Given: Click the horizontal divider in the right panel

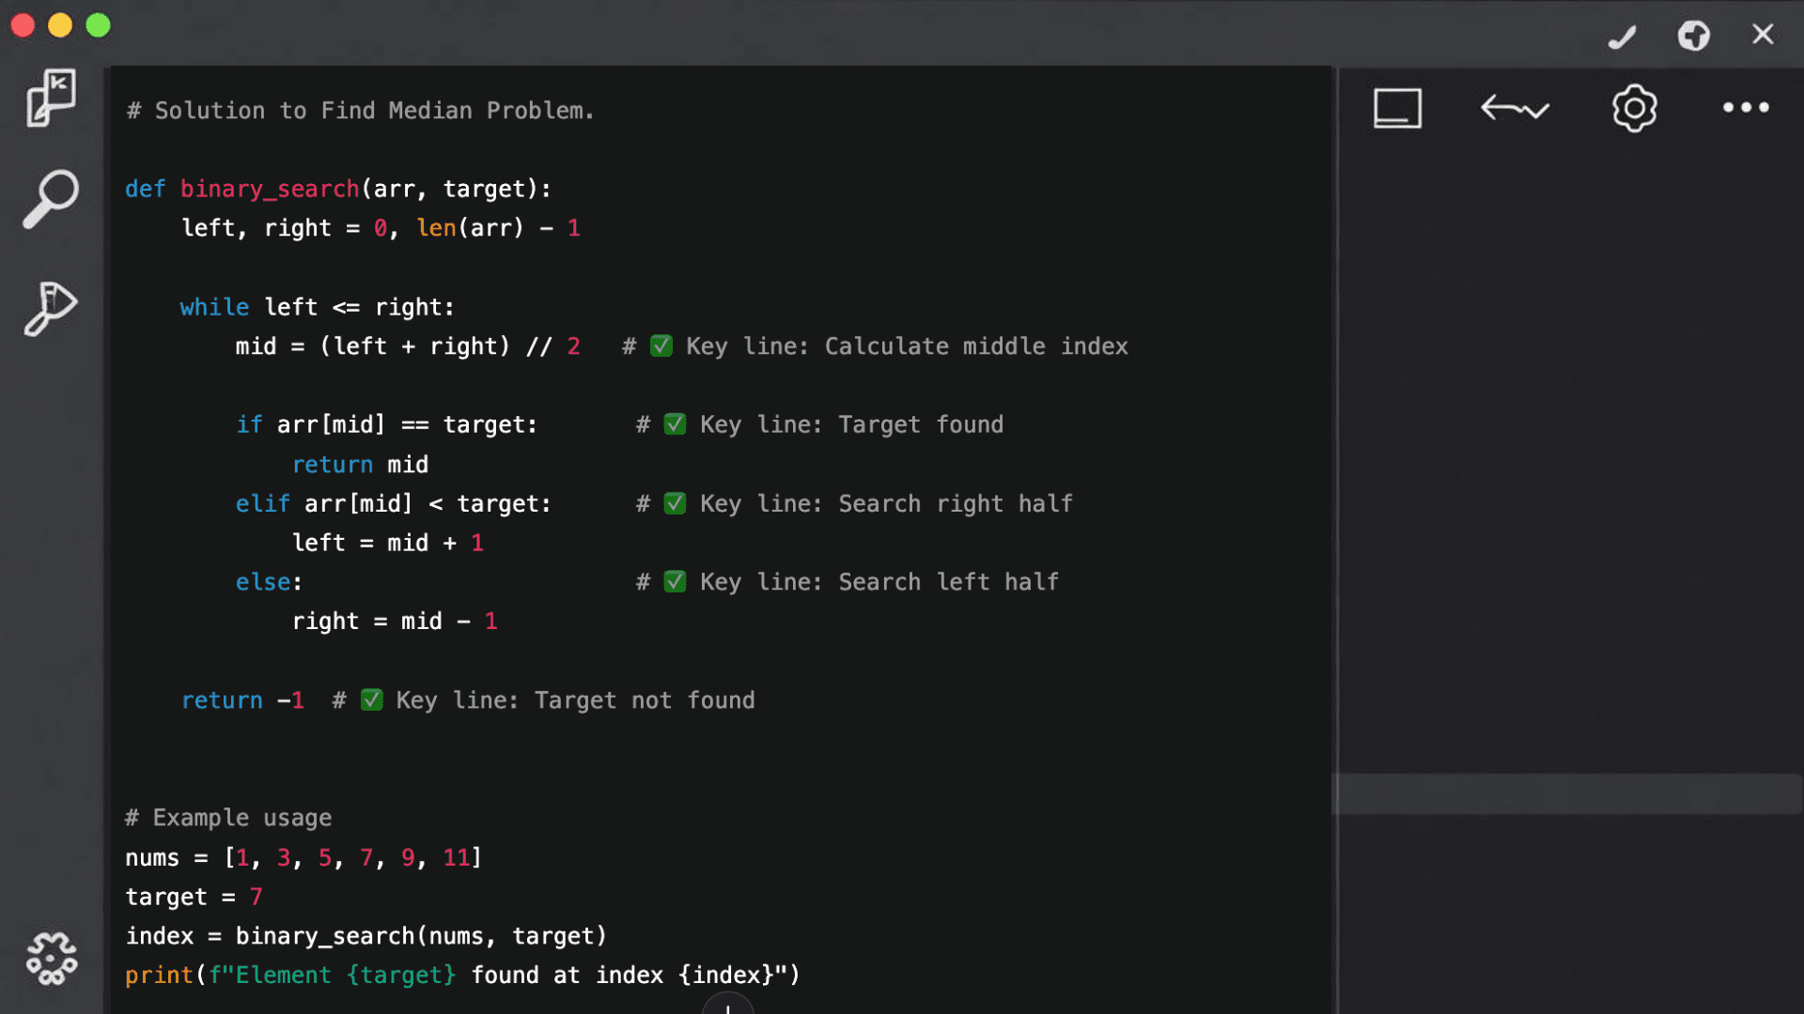Looking at the screenshot, I should click(1567, 793).
